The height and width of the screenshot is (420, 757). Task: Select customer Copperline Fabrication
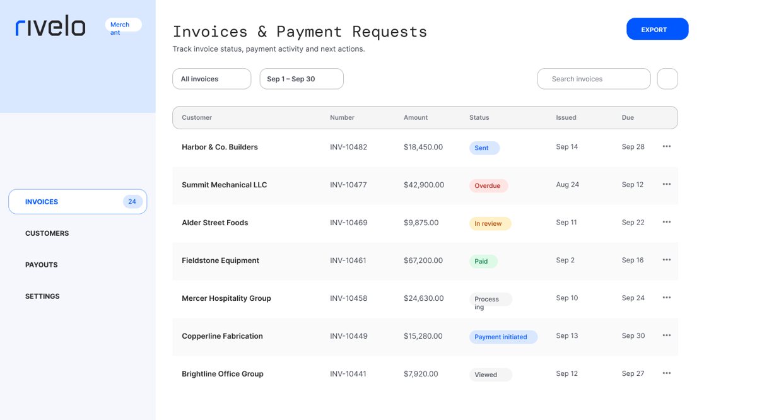222,336
